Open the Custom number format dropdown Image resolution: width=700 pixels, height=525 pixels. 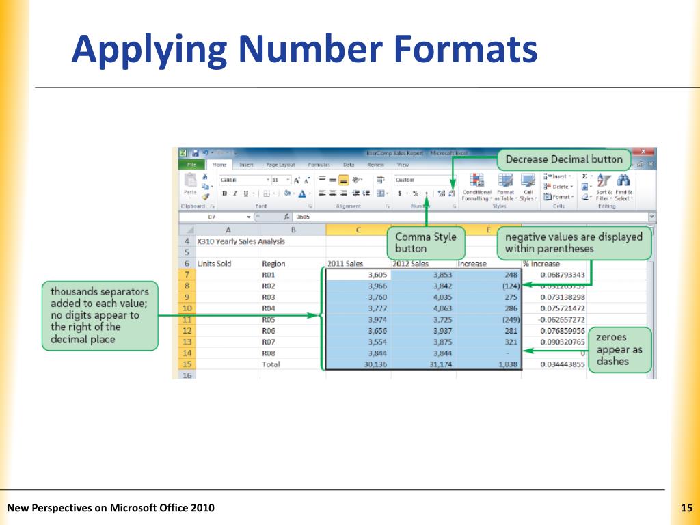425,180
